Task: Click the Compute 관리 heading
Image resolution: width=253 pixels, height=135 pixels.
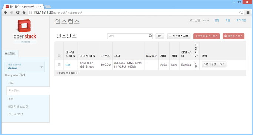Action: pos(15,75)
